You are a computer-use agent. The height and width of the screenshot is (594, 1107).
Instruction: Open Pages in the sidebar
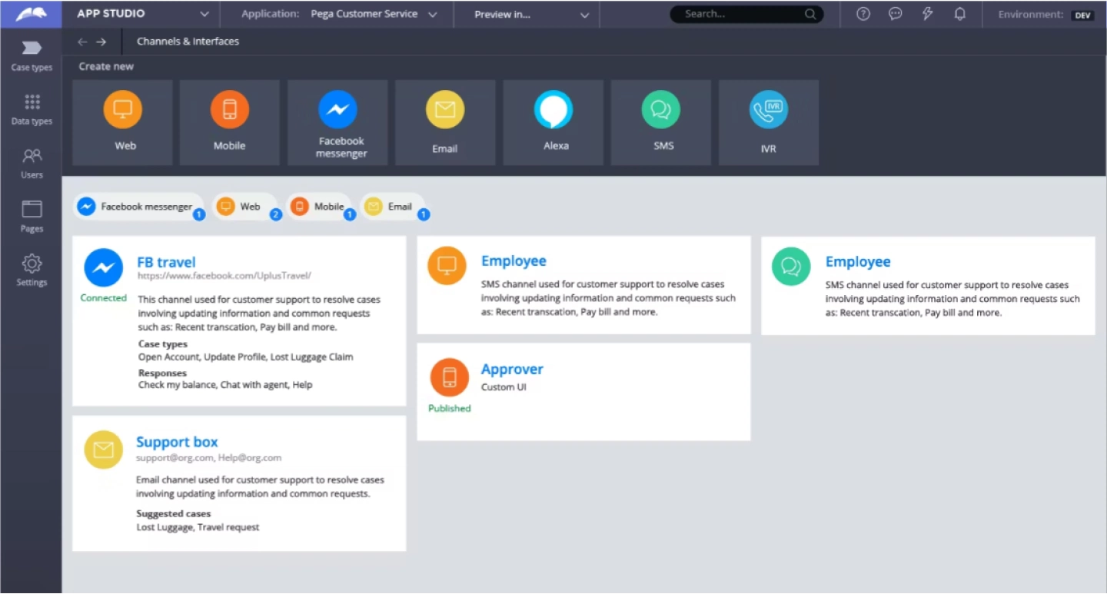[x=32, y=217]
